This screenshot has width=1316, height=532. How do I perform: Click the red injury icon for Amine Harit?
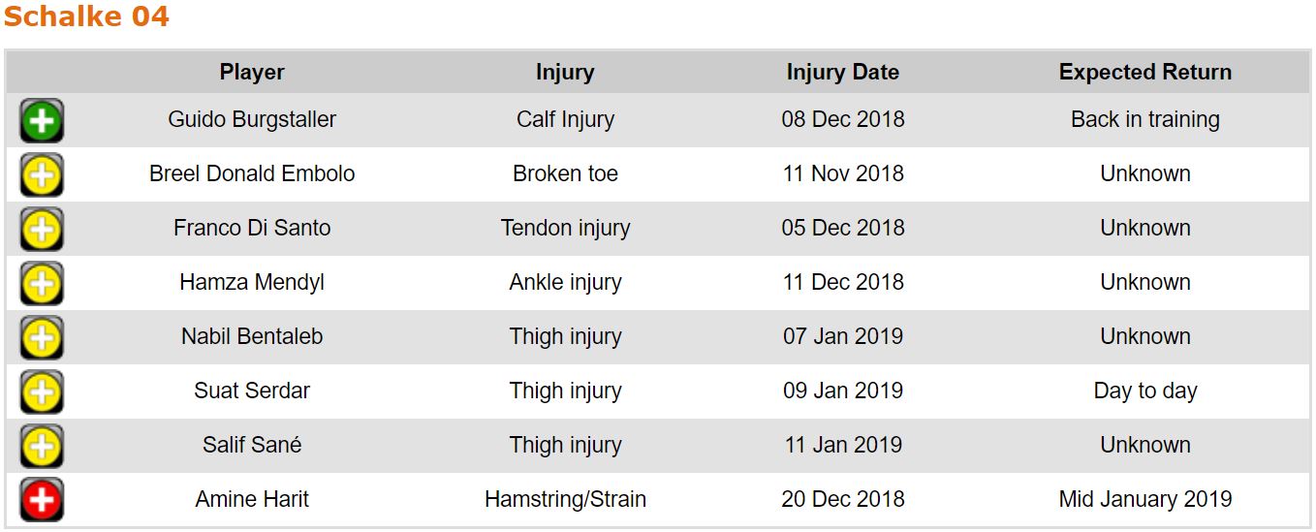pos(42,500)
